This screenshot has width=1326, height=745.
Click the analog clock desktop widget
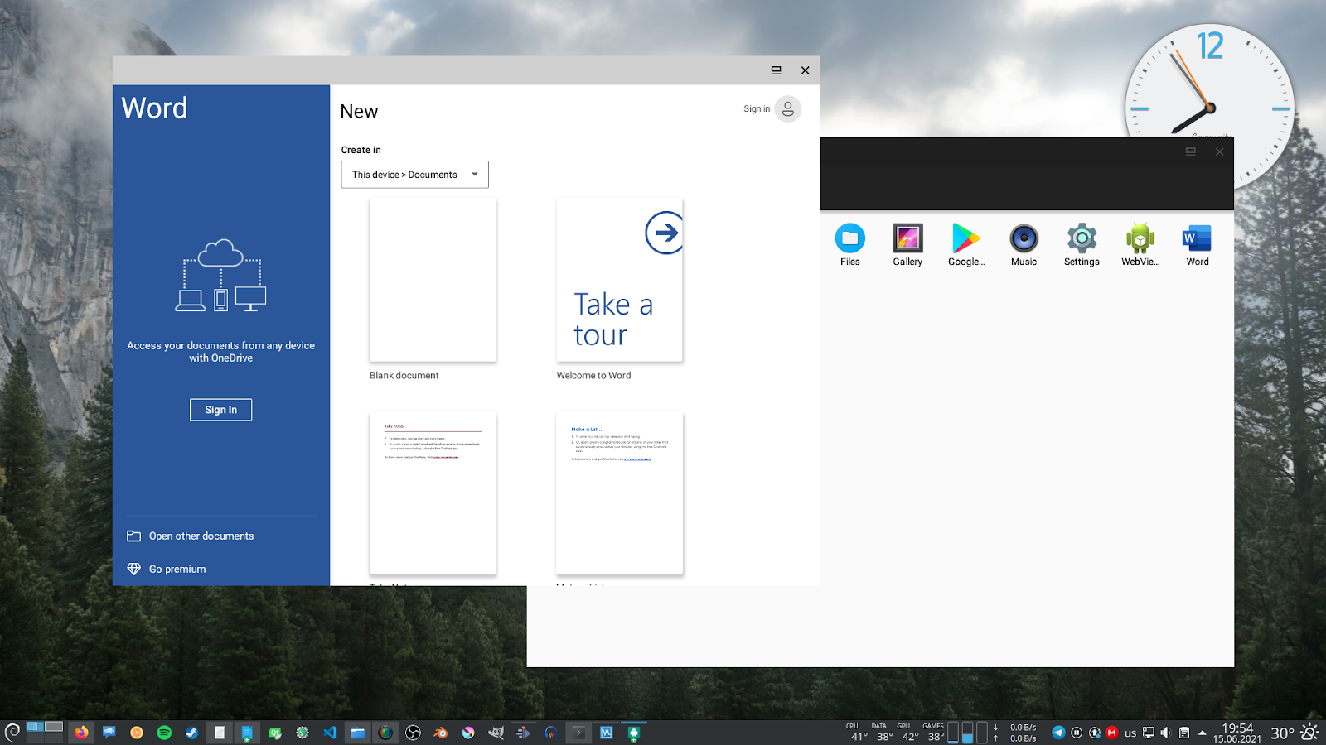tap(1210, 108)
